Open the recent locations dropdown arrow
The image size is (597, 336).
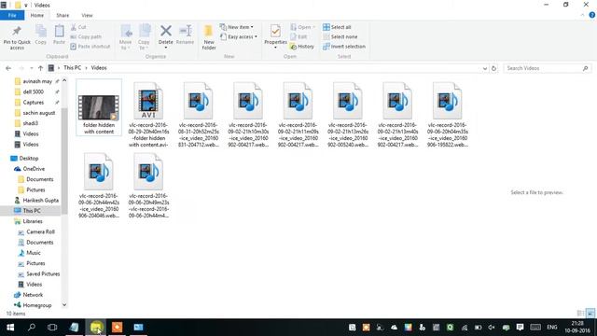(x=31, y=68)
